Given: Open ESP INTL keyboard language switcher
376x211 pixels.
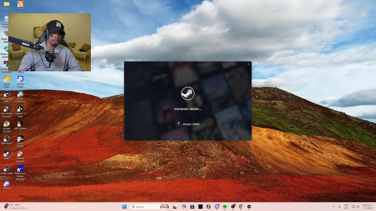Looking at the screenshot, I should click(346, 207).
